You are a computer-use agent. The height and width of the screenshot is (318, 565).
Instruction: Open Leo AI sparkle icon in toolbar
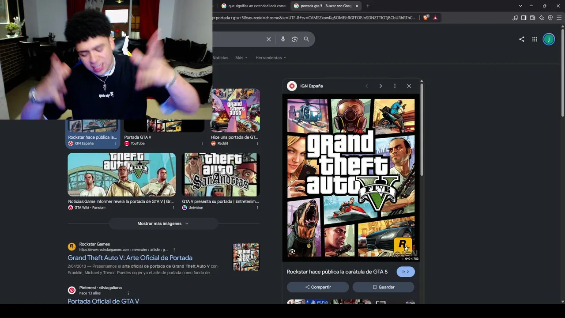(x=541, y=18)
